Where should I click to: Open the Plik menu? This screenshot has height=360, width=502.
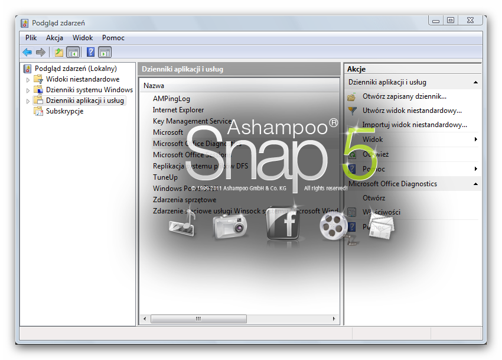tap(31, 38)
